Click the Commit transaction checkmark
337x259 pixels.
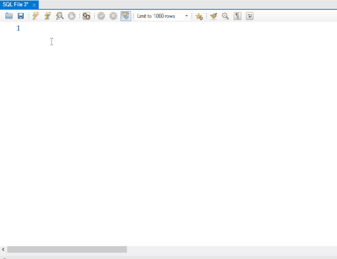101,16
